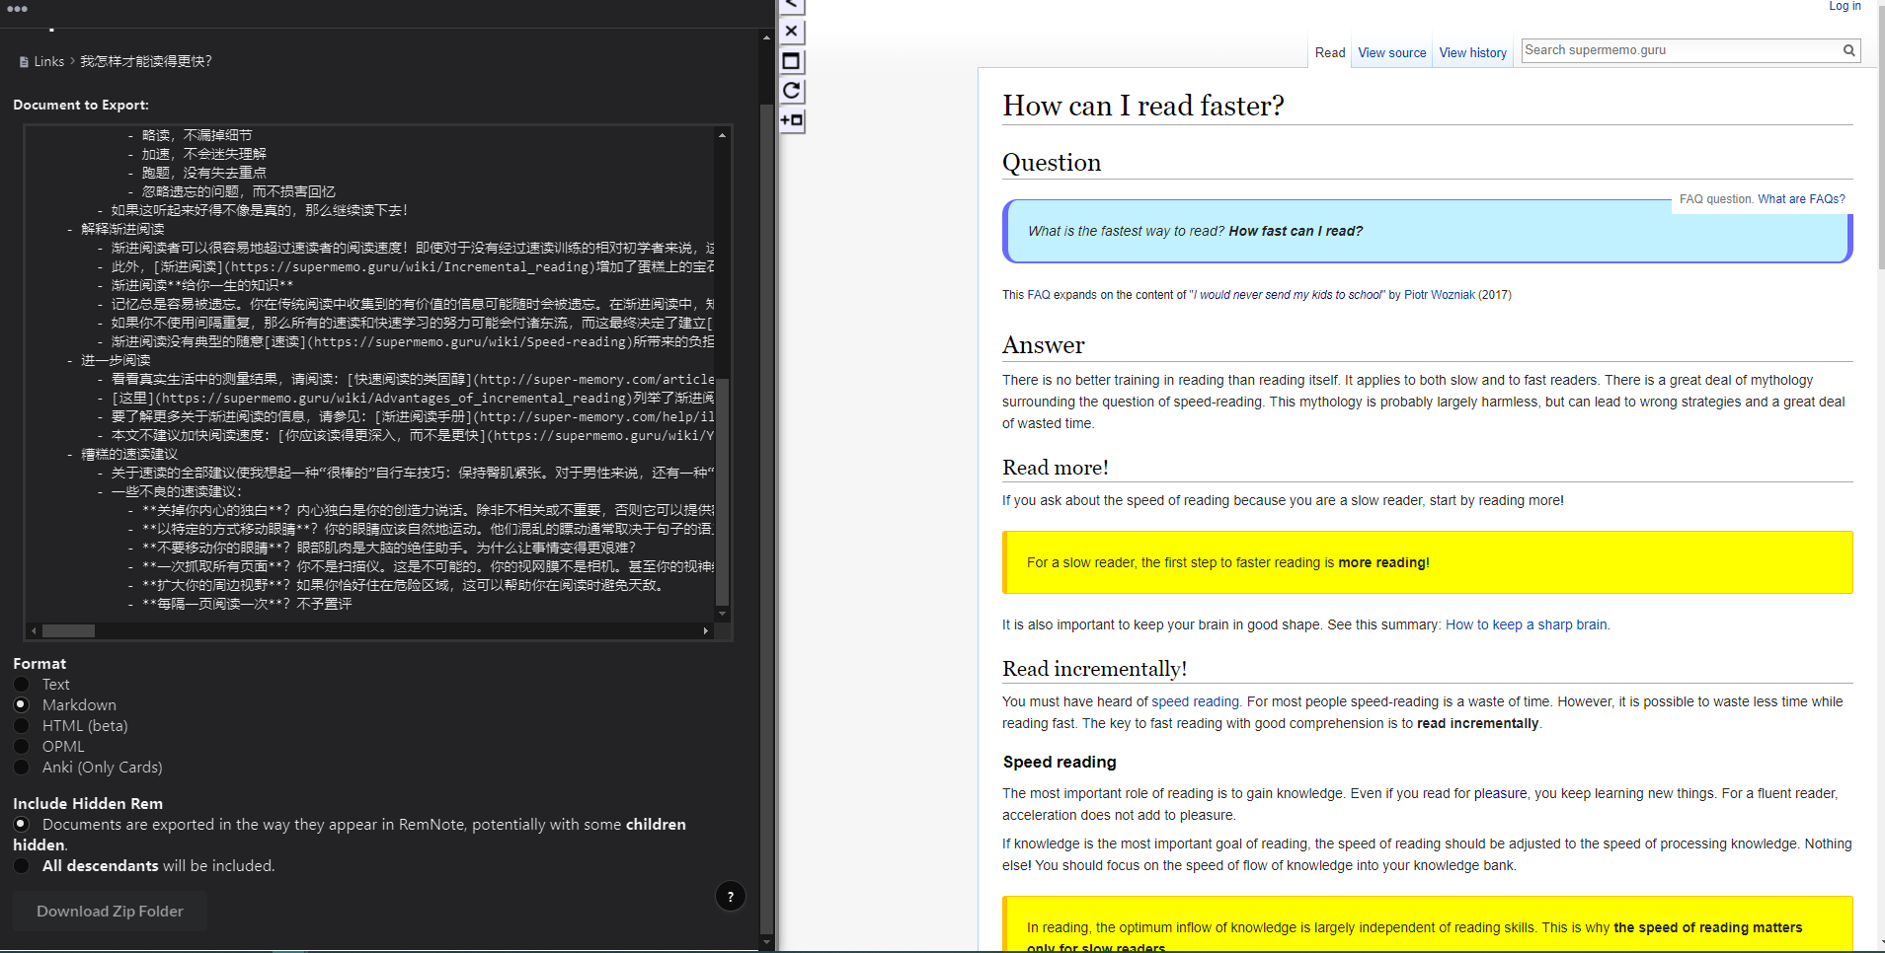Click the RemNote panel scroll-up arrow
The image size is (1885, 953).
(x=767, y=37)
